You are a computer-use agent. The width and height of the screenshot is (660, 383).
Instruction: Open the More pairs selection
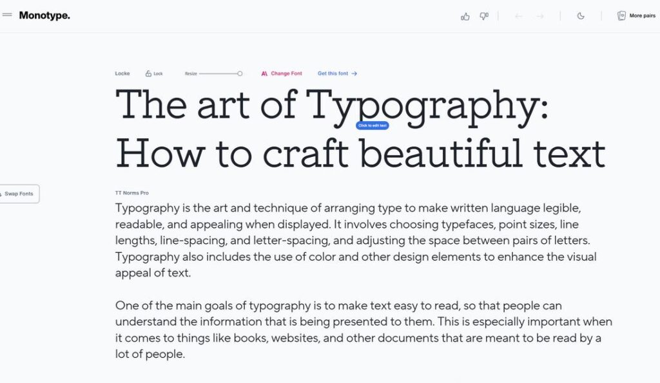click(637, 15)
